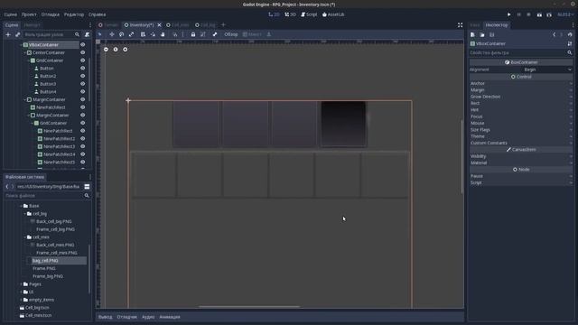Screen dimensions: 578x325
Task: Activate the Select mode arrow tool
Action: (x=100, y=34)
